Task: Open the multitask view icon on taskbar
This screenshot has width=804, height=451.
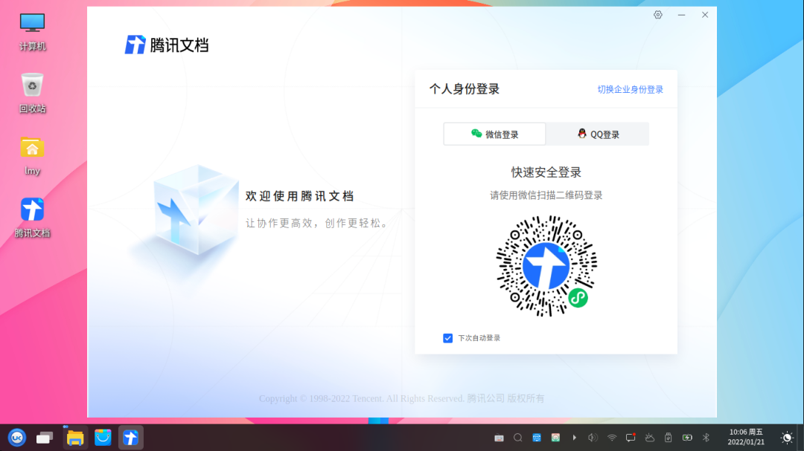Action: pyautogui.click(x=45, y=438)
